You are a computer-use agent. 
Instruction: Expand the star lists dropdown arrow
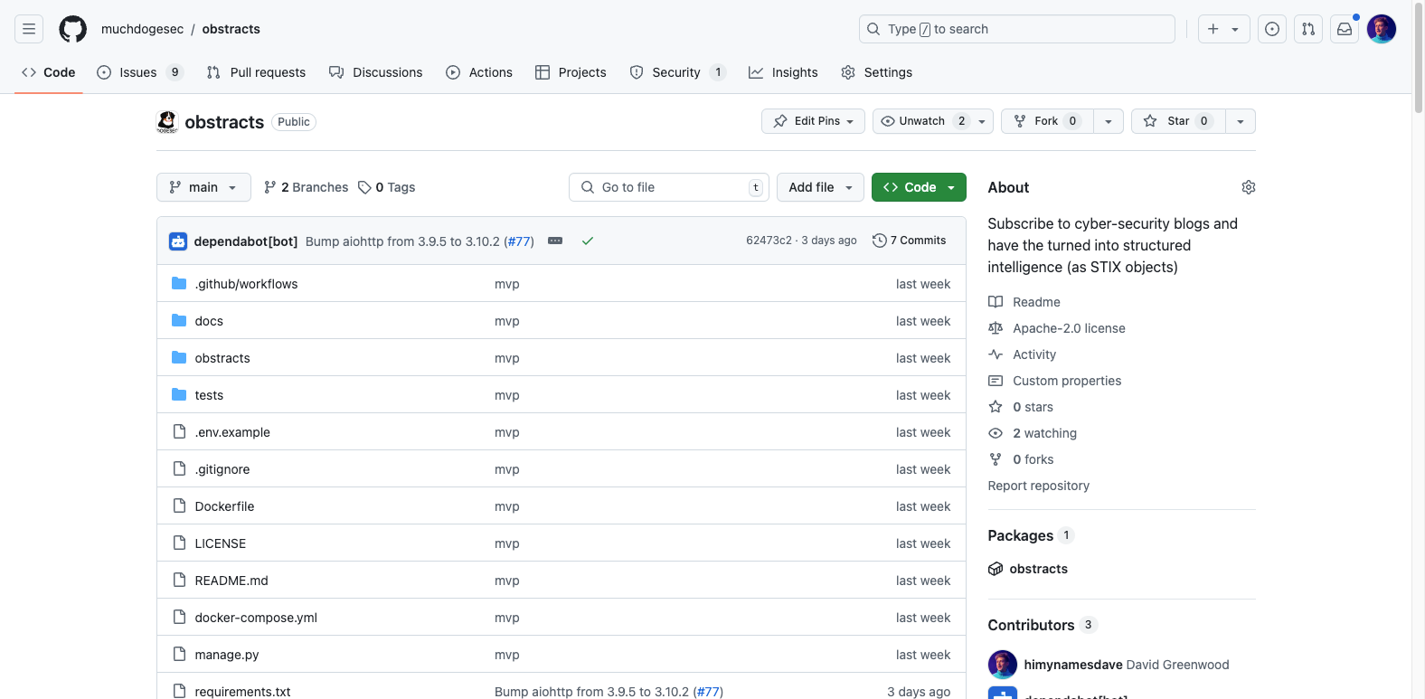(1241, 121)
